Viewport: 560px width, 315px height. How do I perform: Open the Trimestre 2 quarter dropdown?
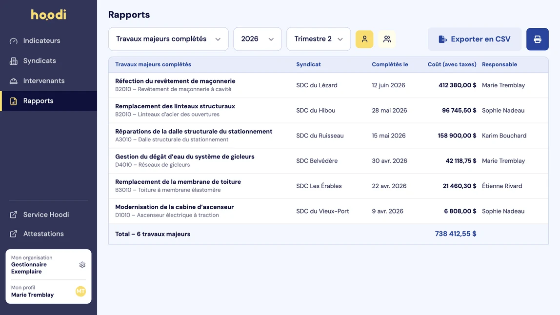tap(319, 39)
